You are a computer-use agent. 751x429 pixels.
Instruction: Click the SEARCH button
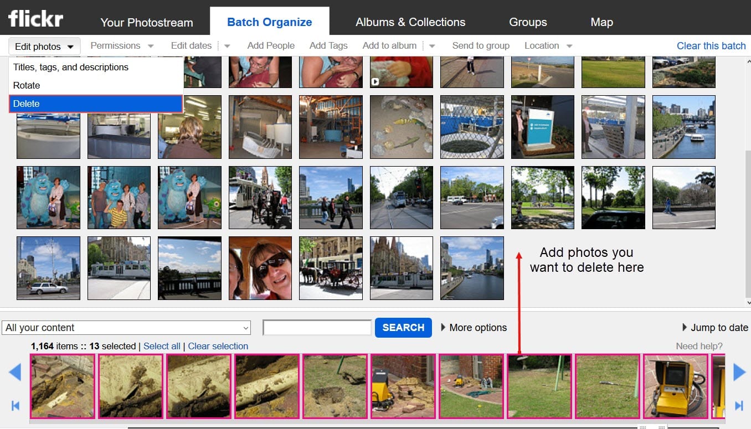pos(403,327)
